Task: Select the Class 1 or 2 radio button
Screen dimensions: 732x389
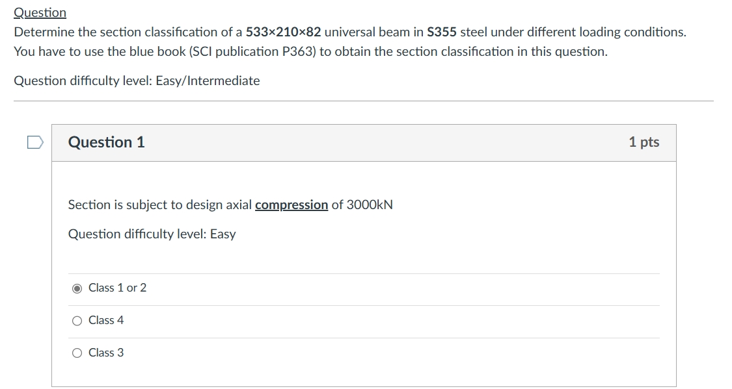Action: coord(77,288)
